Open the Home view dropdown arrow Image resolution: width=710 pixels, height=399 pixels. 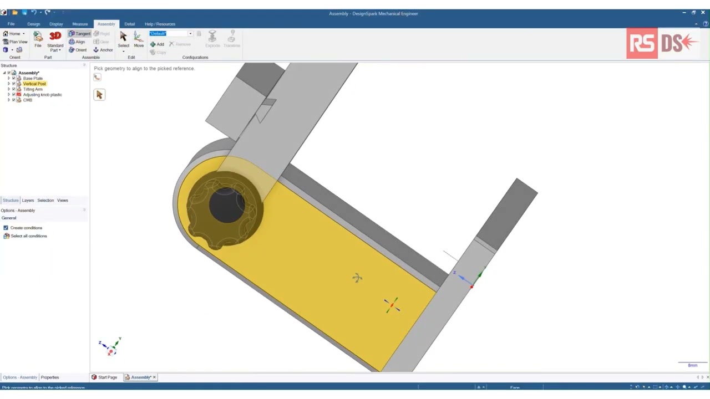coord(23,34)
